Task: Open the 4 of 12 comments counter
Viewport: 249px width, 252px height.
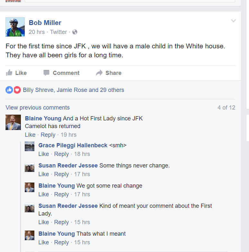Action: [x=226, y=108]
